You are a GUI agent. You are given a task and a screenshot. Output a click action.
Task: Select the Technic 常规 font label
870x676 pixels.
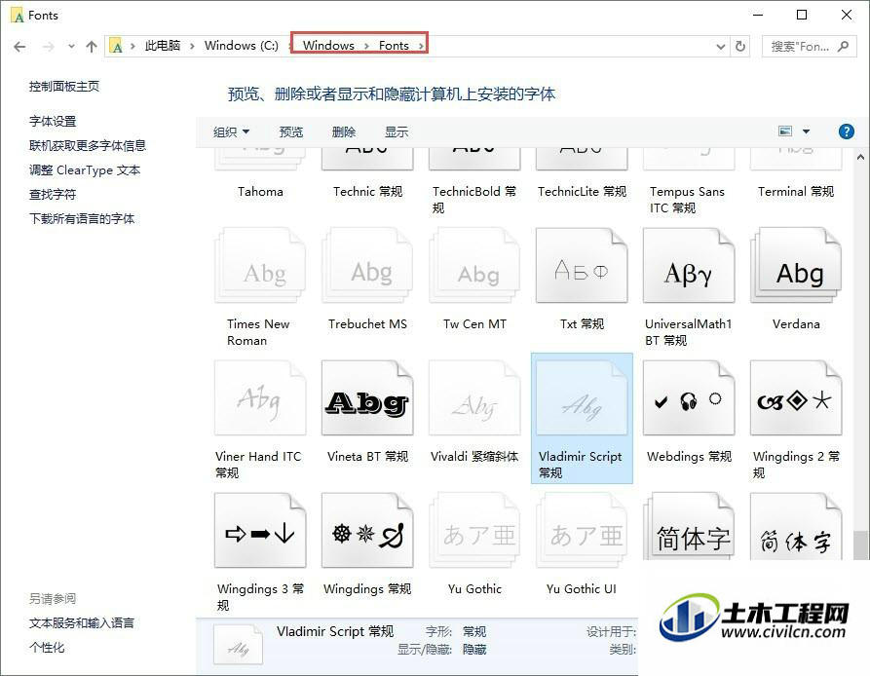click(367, 191)
